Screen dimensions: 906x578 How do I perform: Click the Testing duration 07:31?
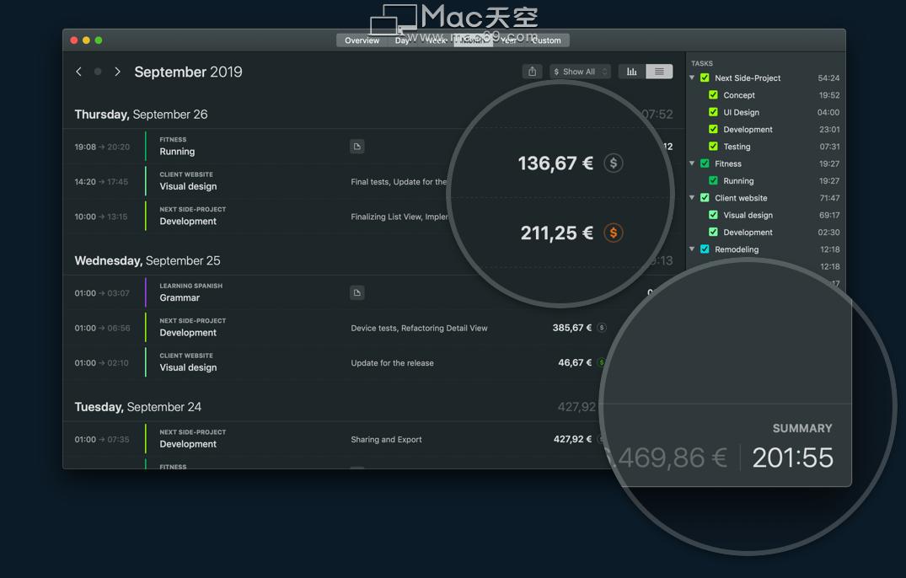point(830,147)
